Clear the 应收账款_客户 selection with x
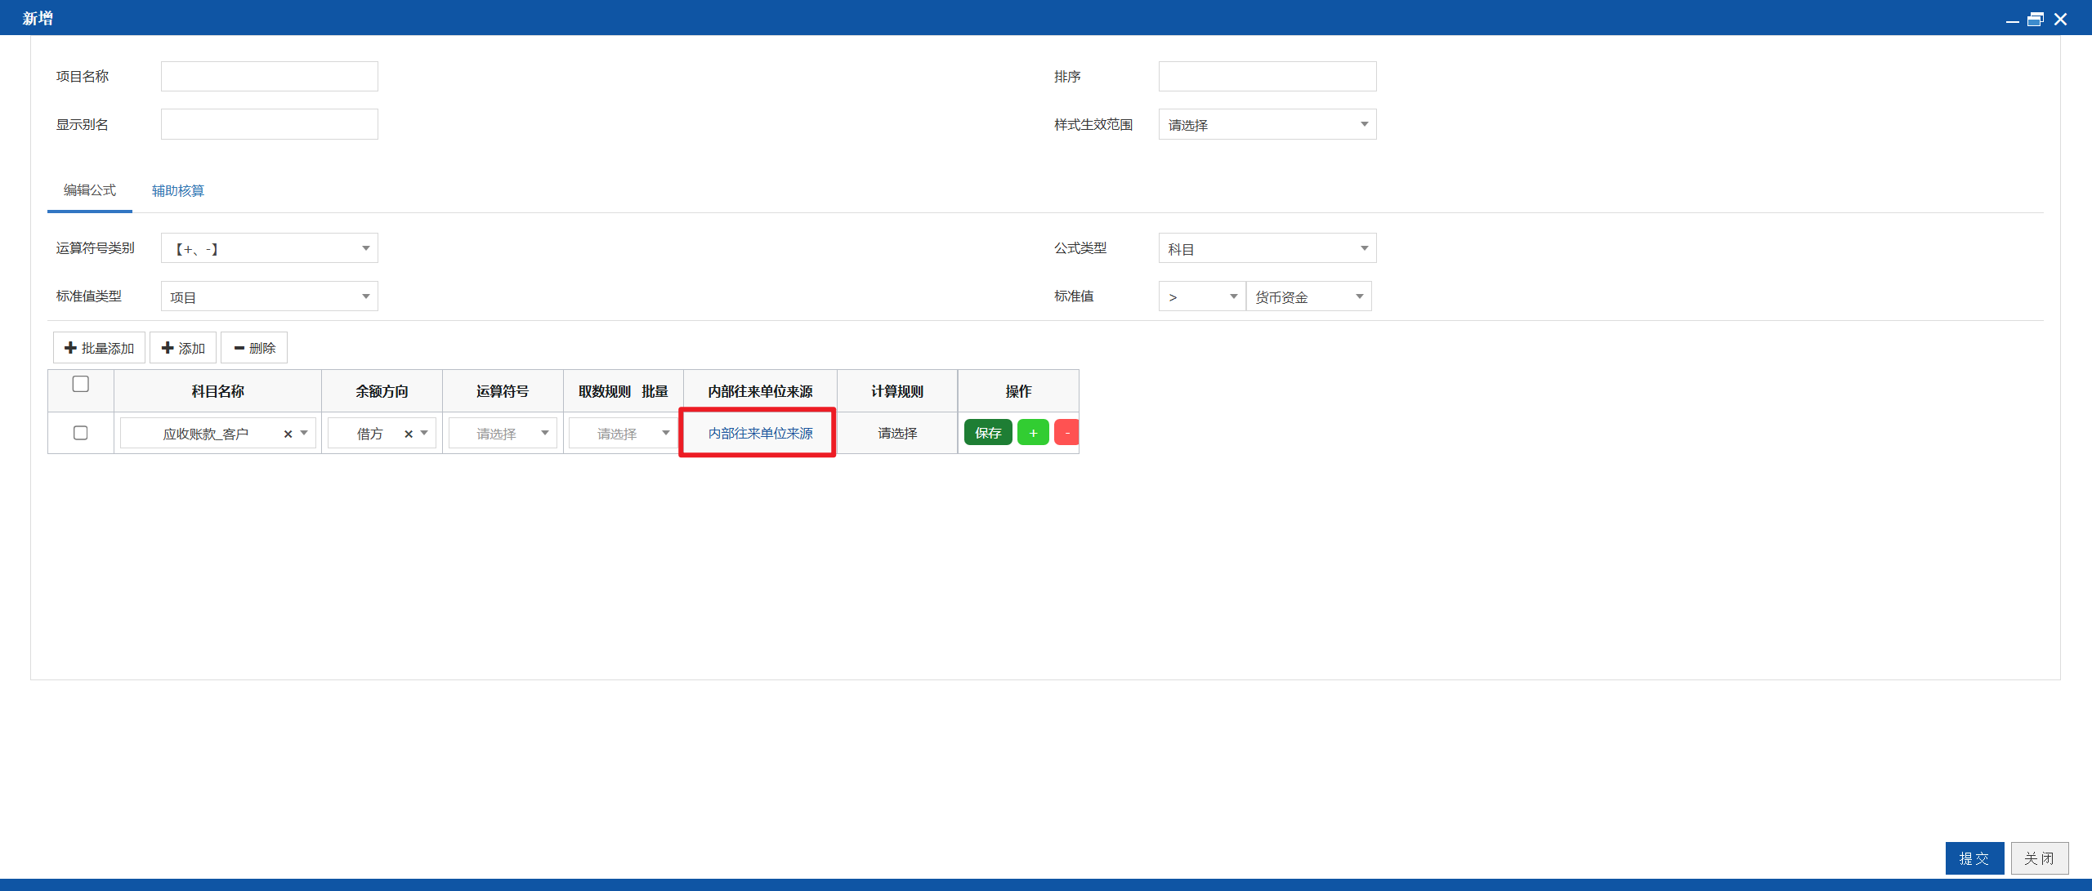2092x891 pixels. [288, 434]
